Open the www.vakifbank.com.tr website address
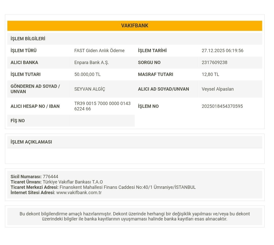 (x=79, y=193)
